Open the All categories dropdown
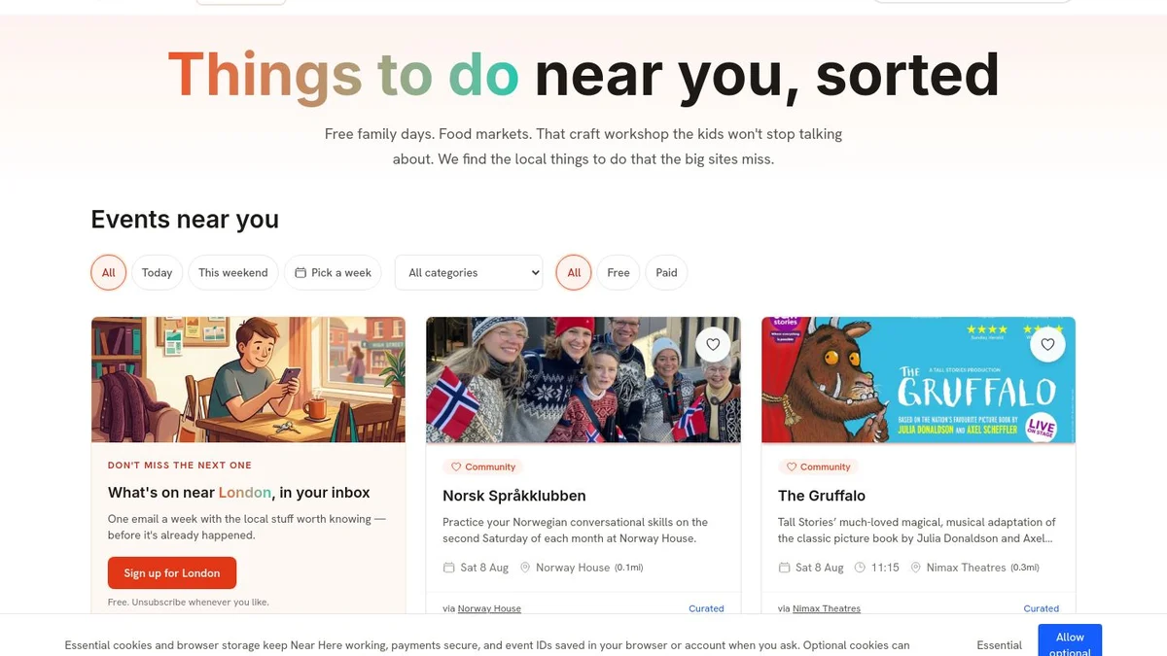The image size is (1167, 656). (469, 273)
